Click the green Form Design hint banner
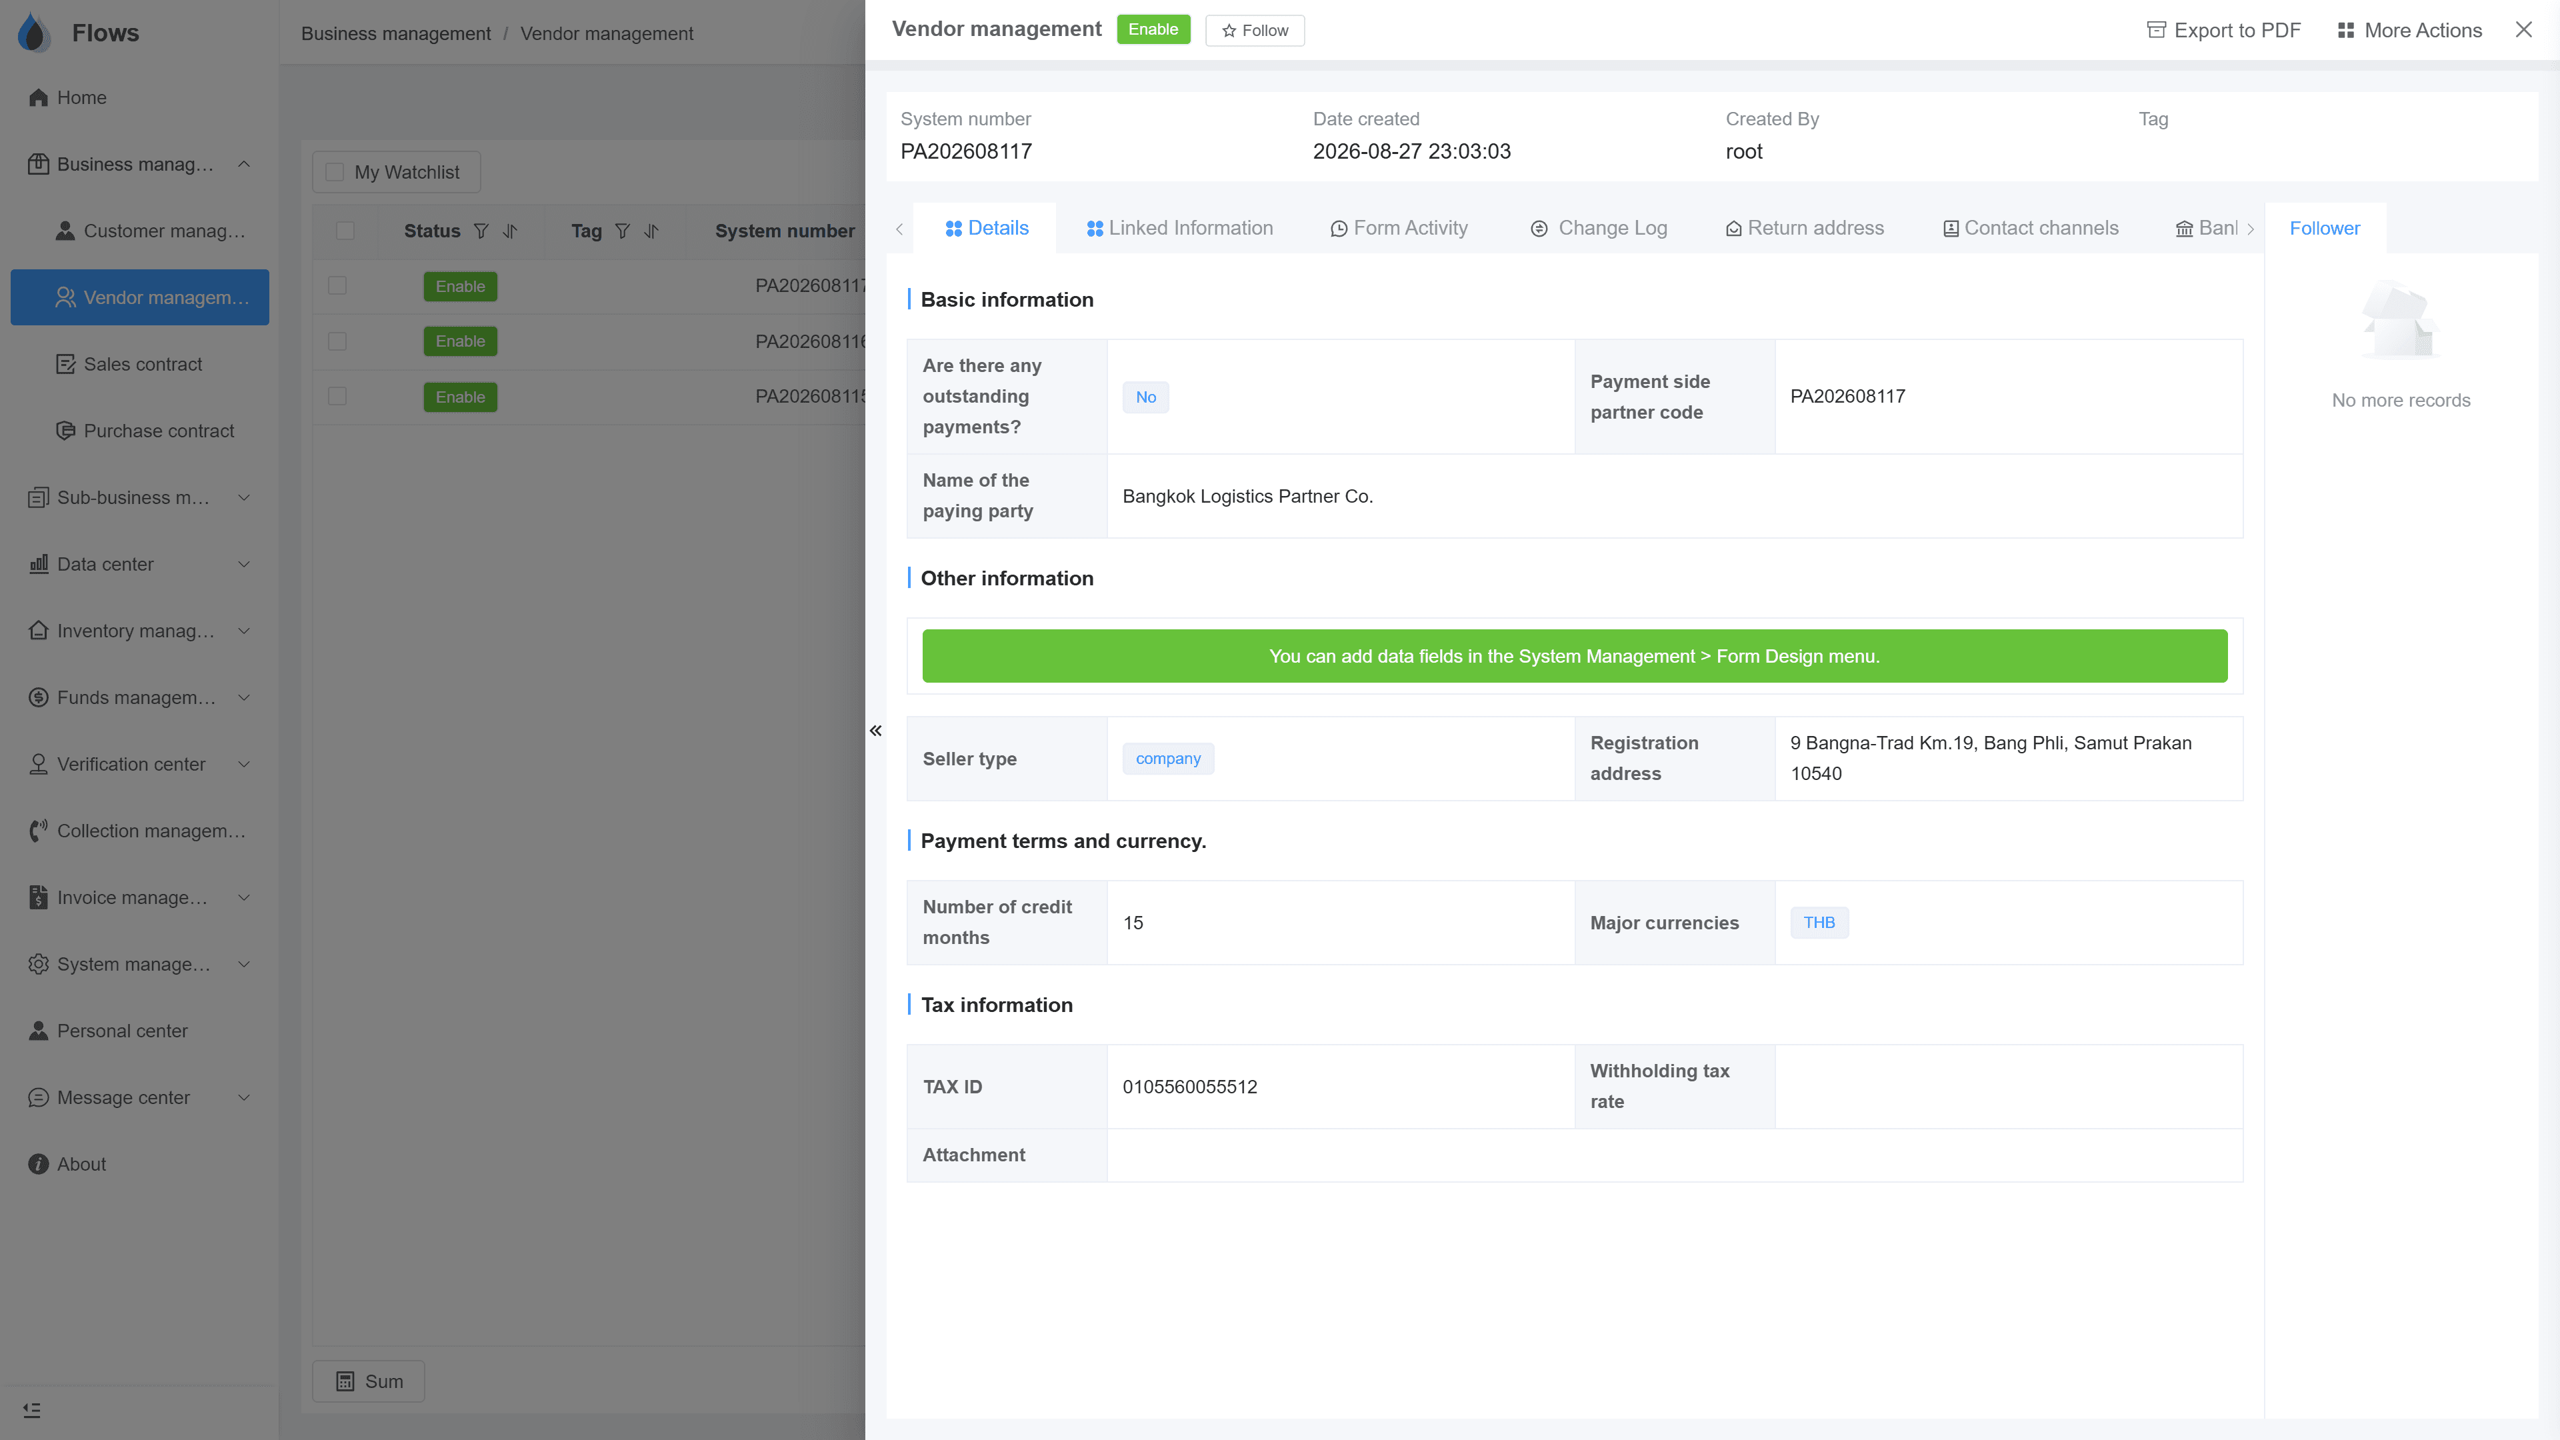This screenshot has width=2560, height=1440. [1574, 656]
